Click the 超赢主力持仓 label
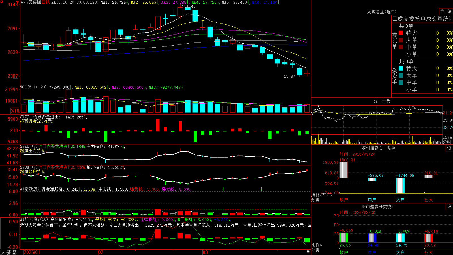Screen dimensions: 453x255 pos(33,150)
